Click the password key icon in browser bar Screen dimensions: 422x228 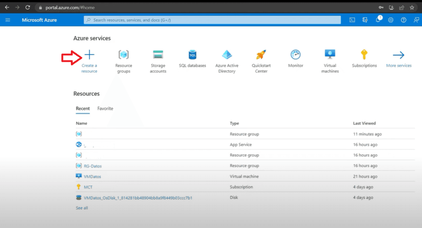381,7
